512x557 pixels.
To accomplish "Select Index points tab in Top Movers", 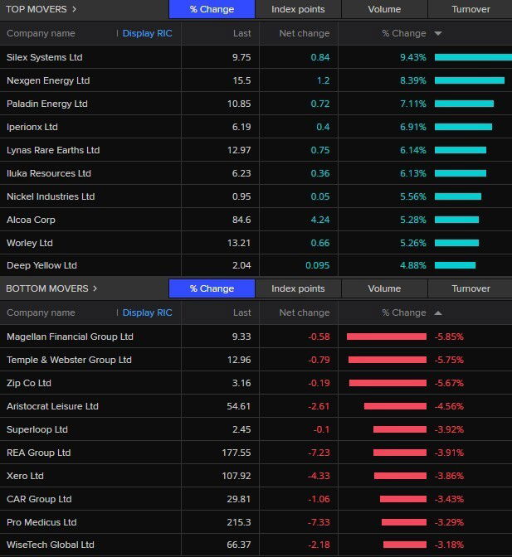I will 298,9.
